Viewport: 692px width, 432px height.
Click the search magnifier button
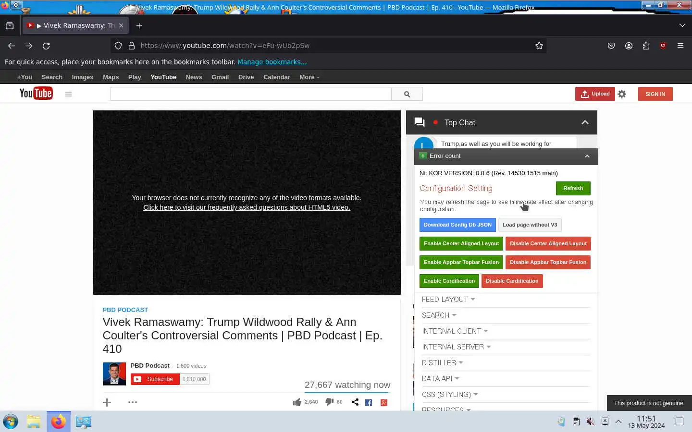(407, 94)
